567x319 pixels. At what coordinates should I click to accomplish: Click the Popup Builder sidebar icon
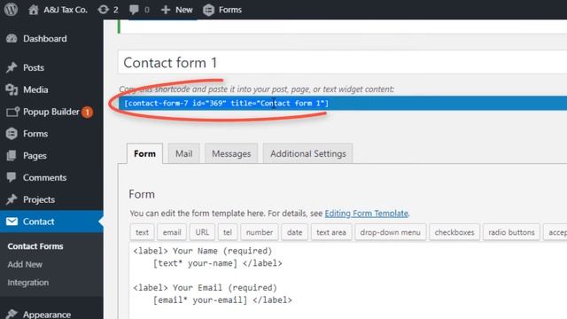12,113
